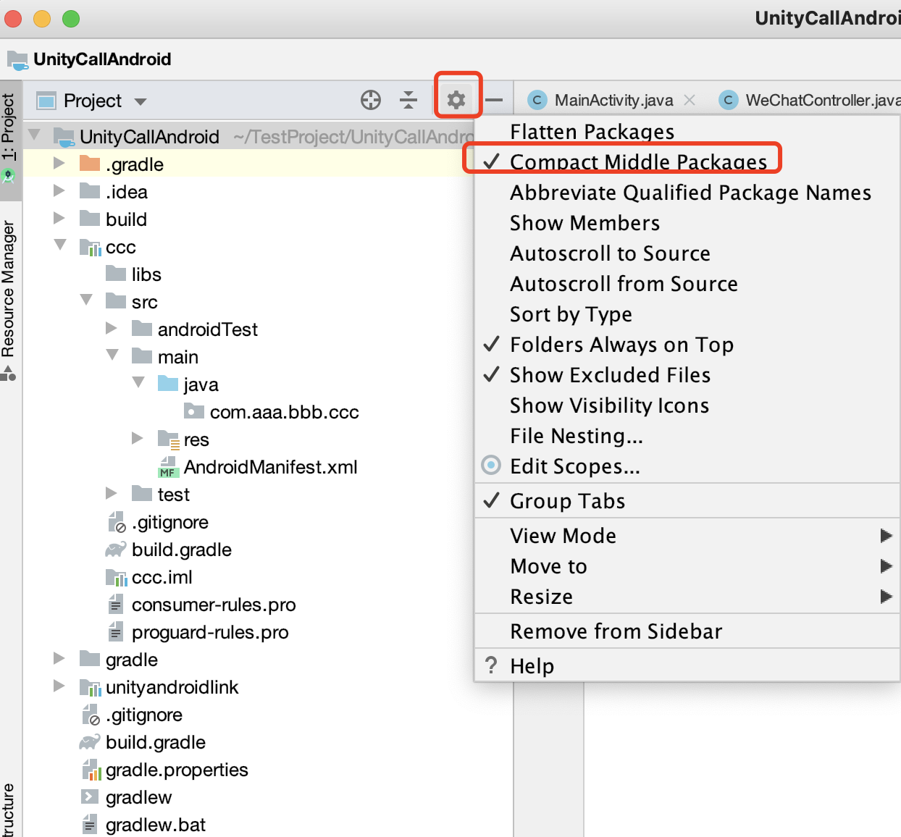Expand the .gradle folder

pyautogui.click(x=59, y=163)
